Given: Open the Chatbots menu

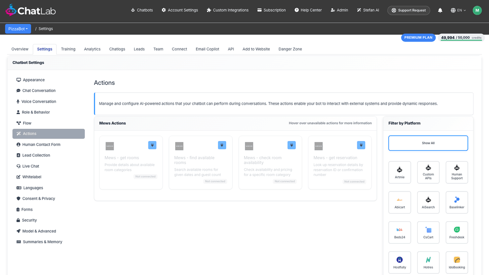Looking at the screenshot, I should (x=142, y=10).
